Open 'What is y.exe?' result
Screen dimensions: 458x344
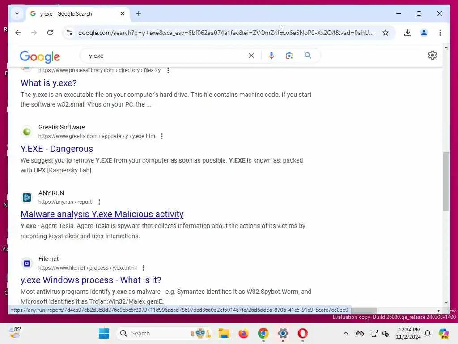pos(48,83)
